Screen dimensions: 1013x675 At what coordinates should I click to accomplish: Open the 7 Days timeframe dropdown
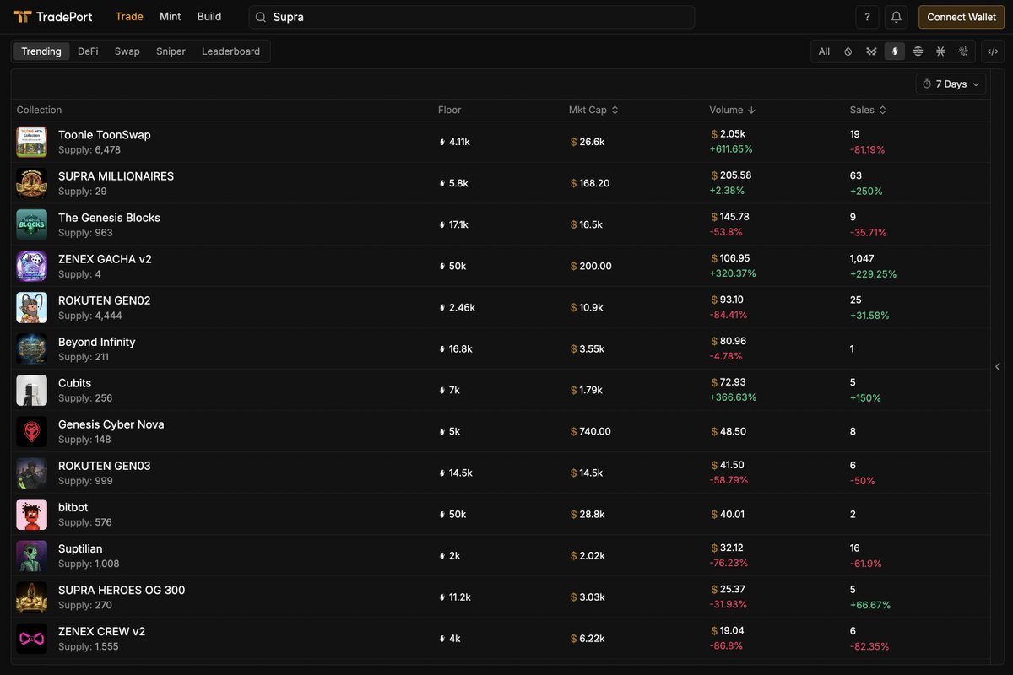click(951, 84)
